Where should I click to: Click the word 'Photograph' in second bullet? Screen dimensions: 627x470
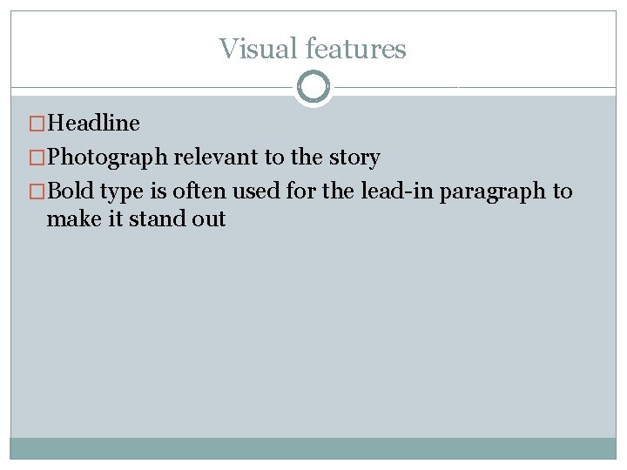pyautogui.click(x=108, y=158)
